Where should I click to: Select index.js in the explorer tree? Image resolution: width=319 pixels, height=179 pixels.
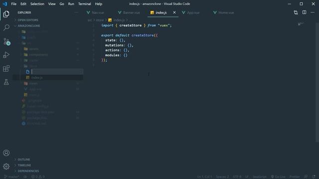[x=37, y=78]
